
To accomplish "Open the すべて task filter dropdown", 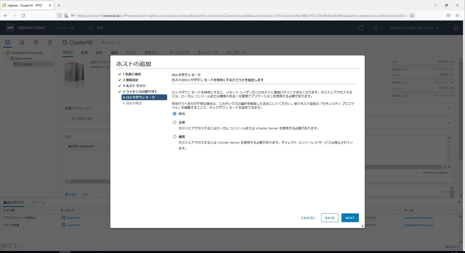I will click(x=9, y=247).
